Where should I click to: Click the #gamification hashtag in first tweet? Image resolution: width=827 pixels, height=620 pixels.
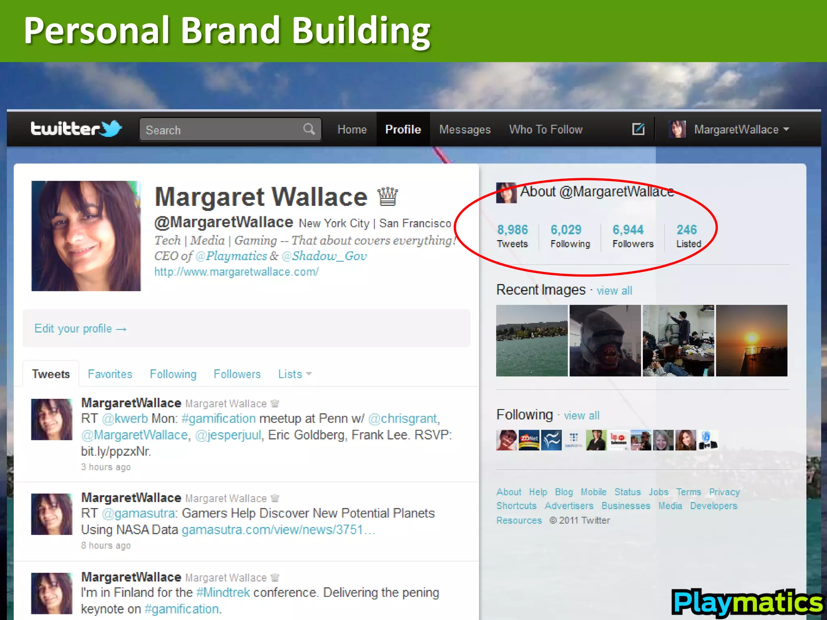pyautogui.click(x=218, y=419)
